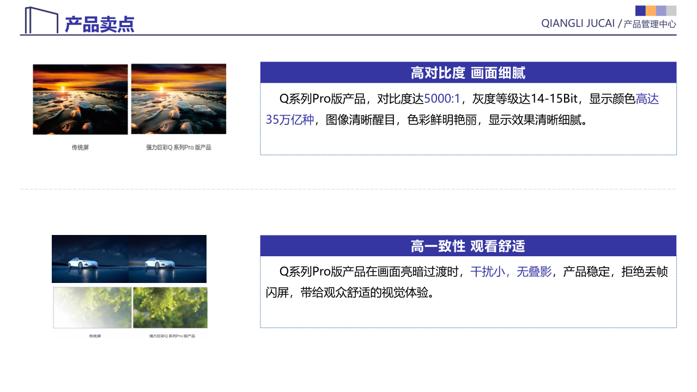Click the 产品管理中心 header text
The height and width of the screenshot is (392, 697).
650,24
